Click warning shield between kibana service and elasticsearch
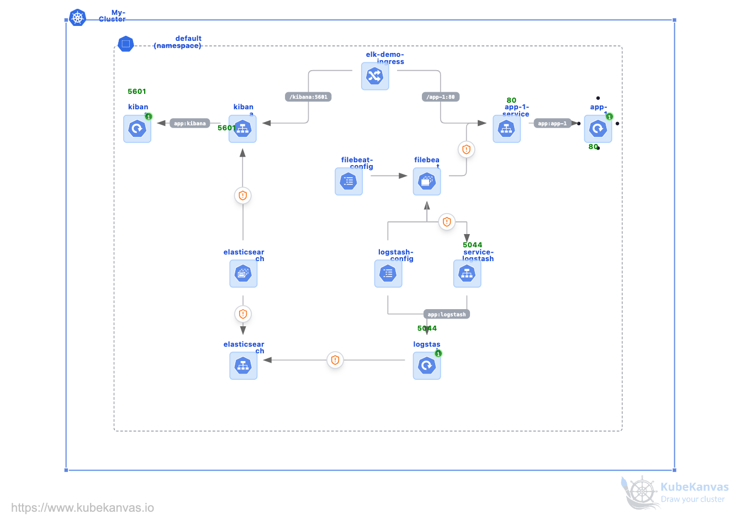 [x=243, y=195]
